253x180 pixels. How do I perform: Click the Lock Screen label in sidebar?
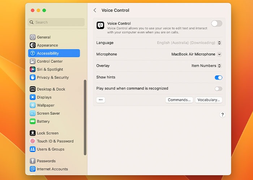pyautogui.click(x=48, y=133)
